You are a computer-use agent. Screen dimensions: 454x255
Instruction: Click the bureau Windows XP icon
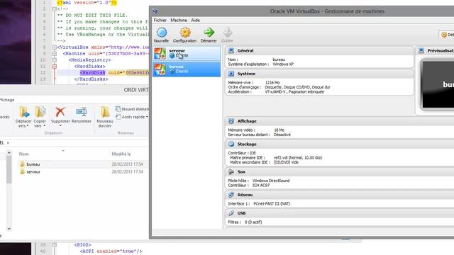point(160,69)
